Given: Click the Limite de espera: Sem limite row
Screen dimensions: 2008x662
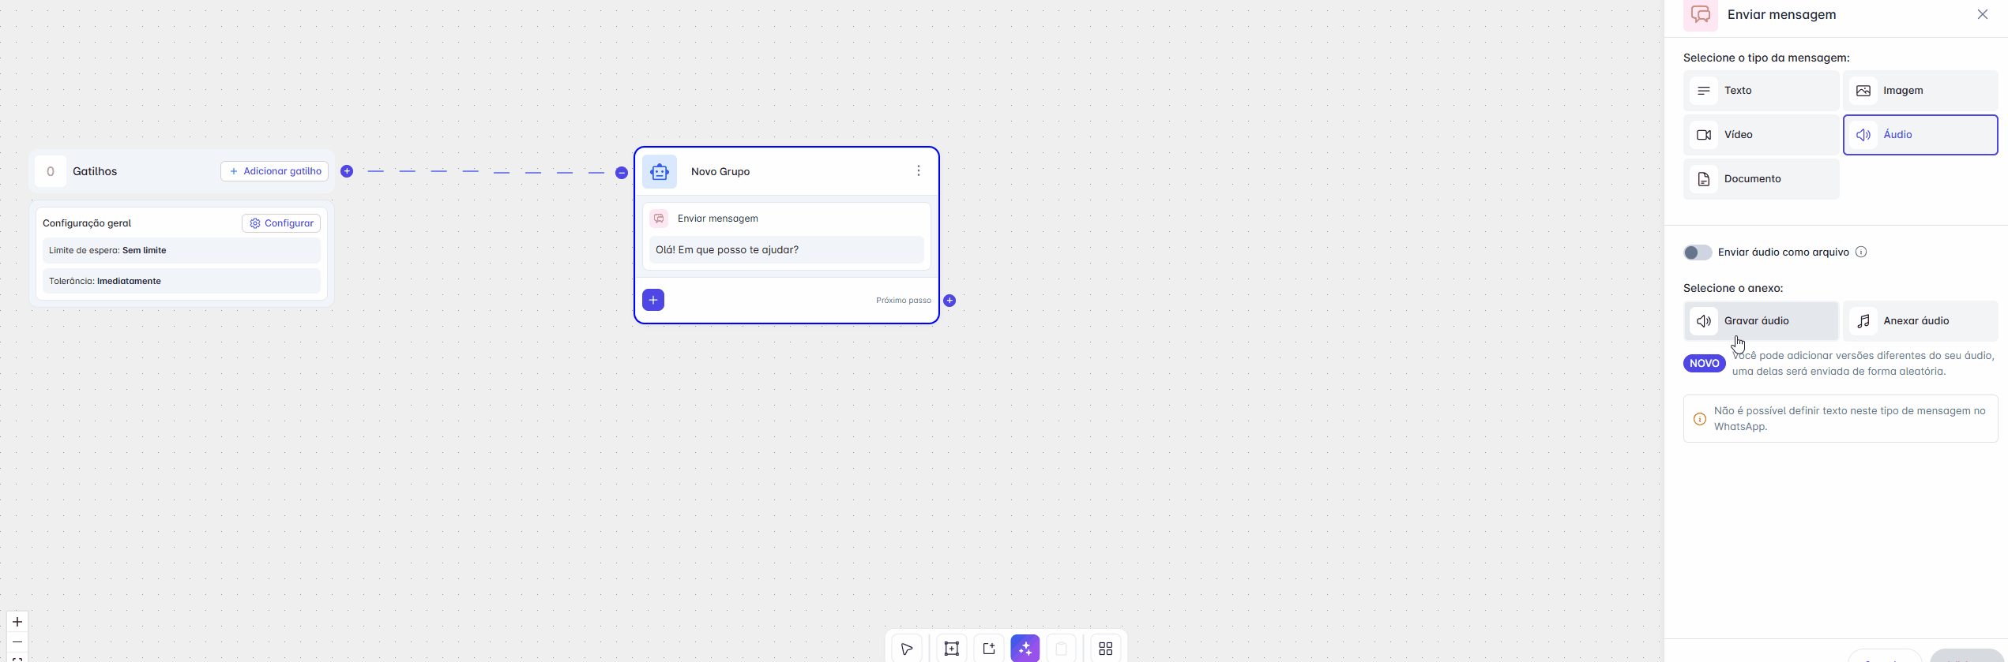Looking at the screenshot, I should [x=182, y=250].
